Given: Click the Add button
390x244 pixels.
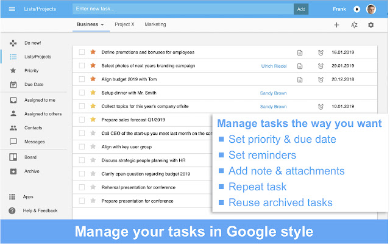Looking at the screenshot, I should (301, 9).
